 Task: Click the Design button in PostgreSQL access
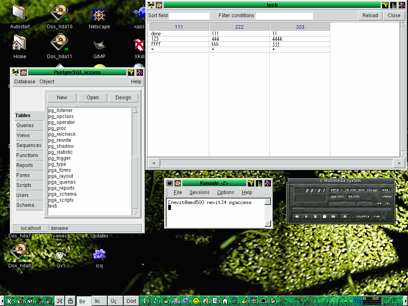[x=124, y=98]
